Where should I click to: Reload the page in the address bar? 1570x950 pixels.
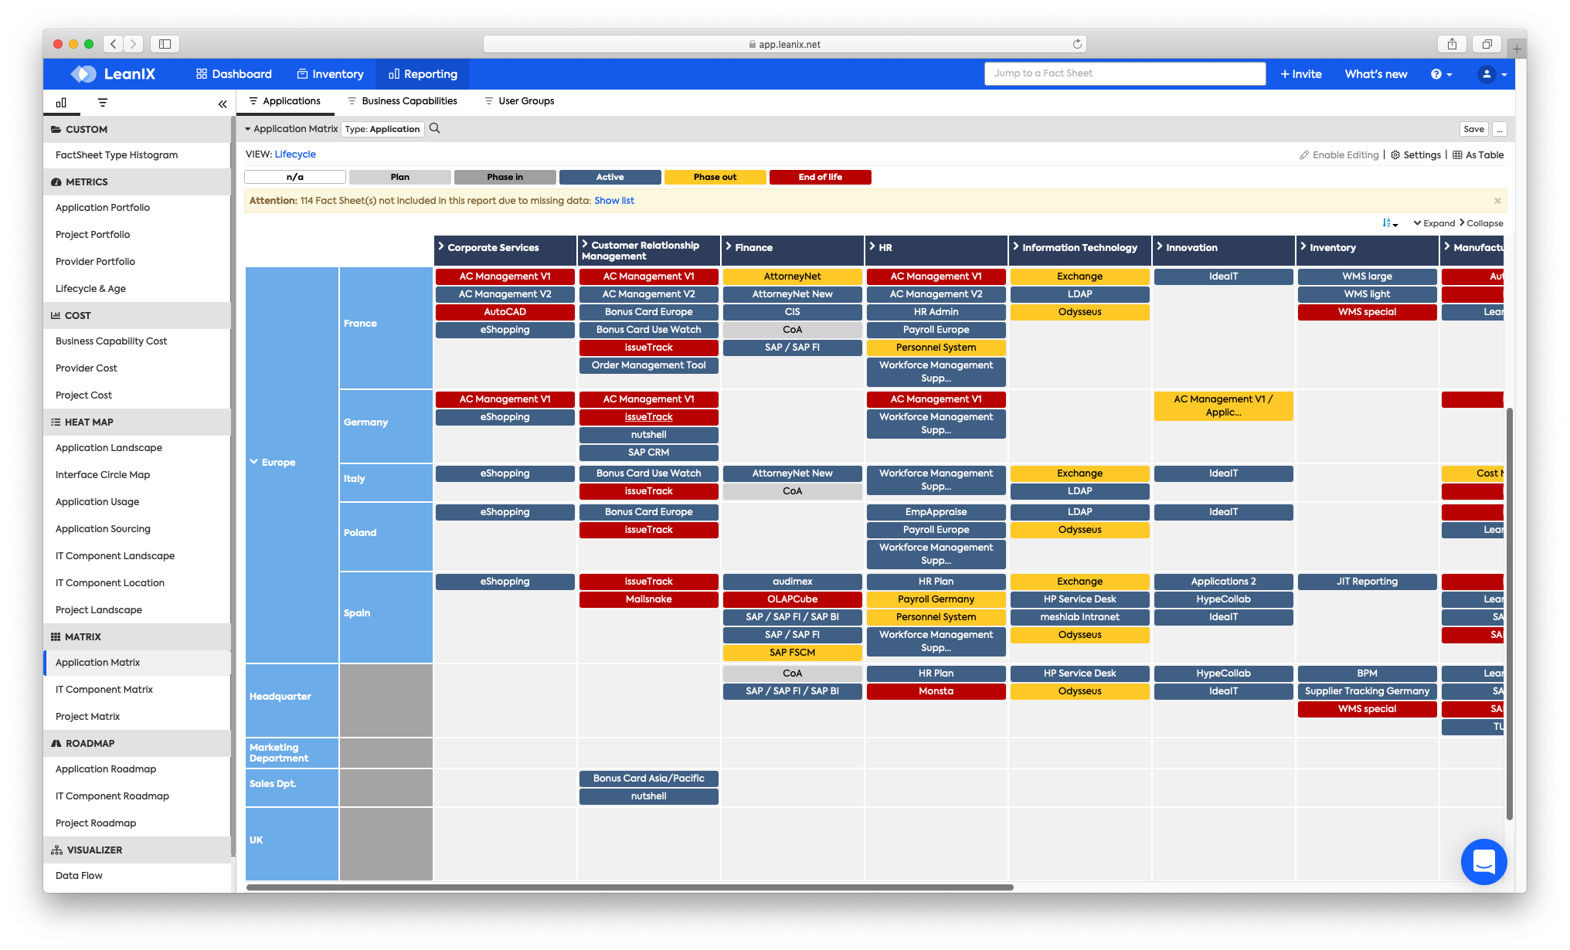tap(1077, 44)
